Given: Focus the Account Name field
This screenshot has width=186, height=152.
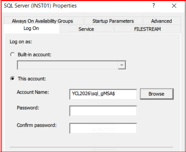Looking at the screenshot, I should click(x=103, y=94).
